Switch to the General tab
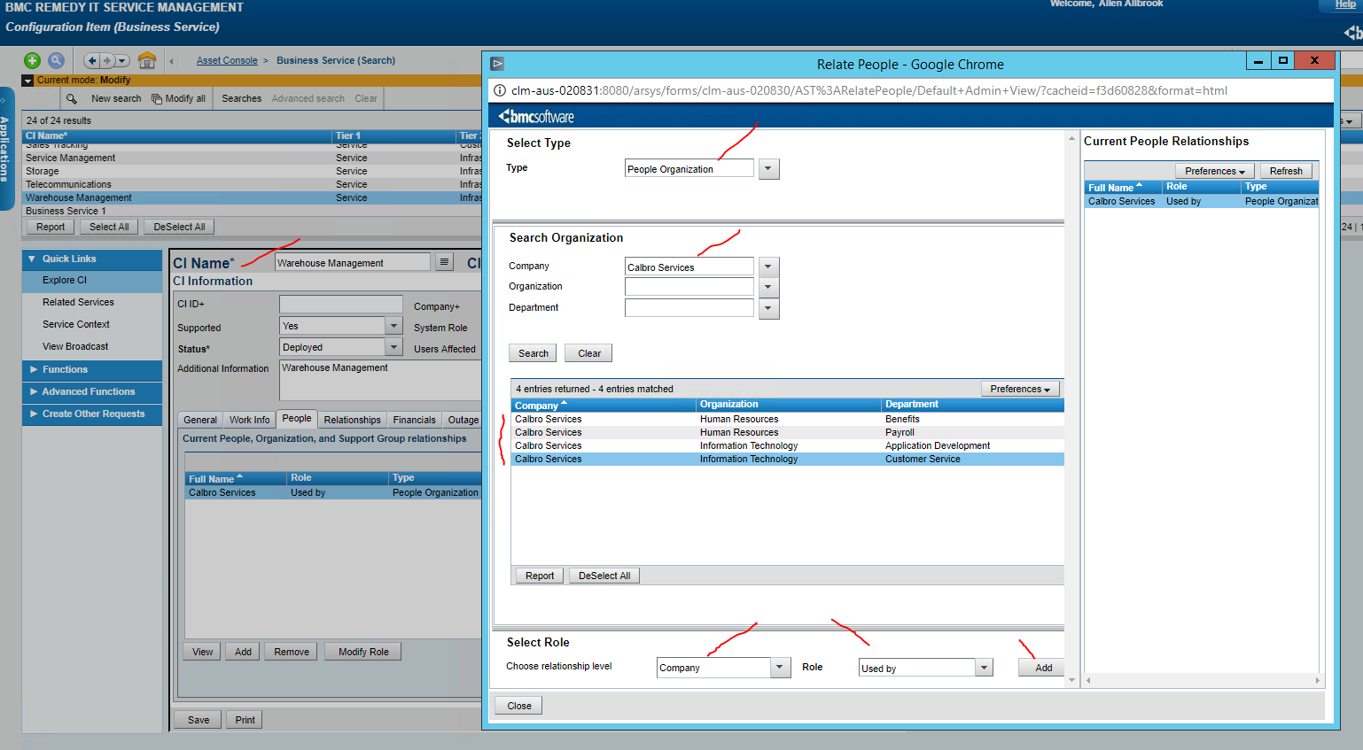Image resolution: width=1363 pixels, height=750 pixels. [200, 420]
